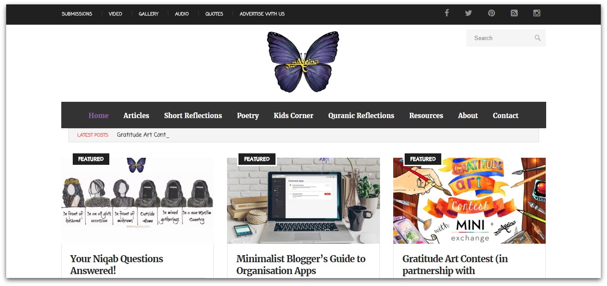Viewport: 607px width, 286px height.
Task: Open the RSS feed icon
Action: tap(514, 13)
